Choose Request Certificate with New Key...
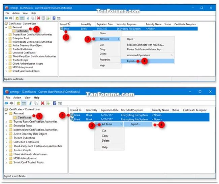This screenshot has width=219, height=184. 146,45
